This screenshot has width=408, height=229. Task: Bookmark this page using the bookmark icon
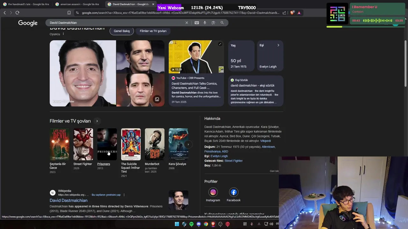[x=69, y=13]
